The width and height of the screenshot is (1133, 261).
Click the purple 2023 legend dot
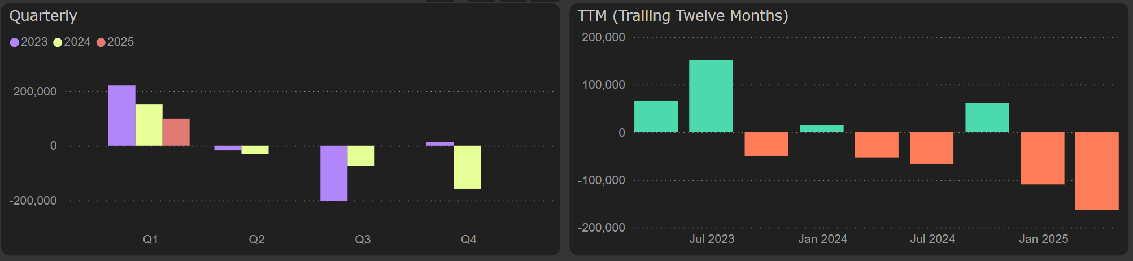click(15, 42)
